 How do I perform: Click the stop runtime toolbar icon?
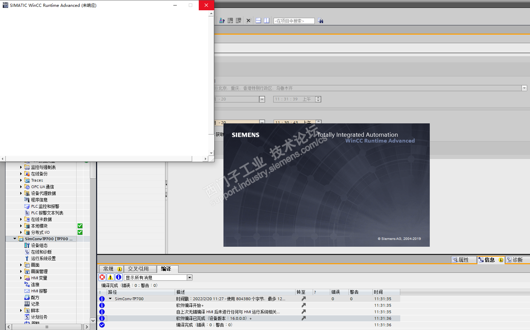239,21
